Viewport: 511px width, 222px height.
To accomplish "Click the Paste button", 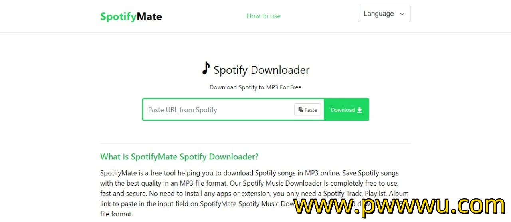I will (307, 110).
